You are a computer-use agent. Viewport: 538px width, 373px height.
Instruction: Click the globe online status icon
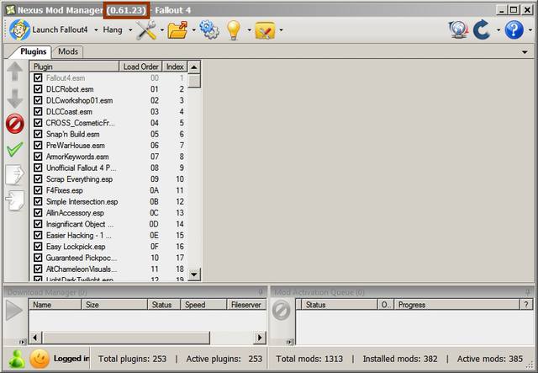click(458, 29)
